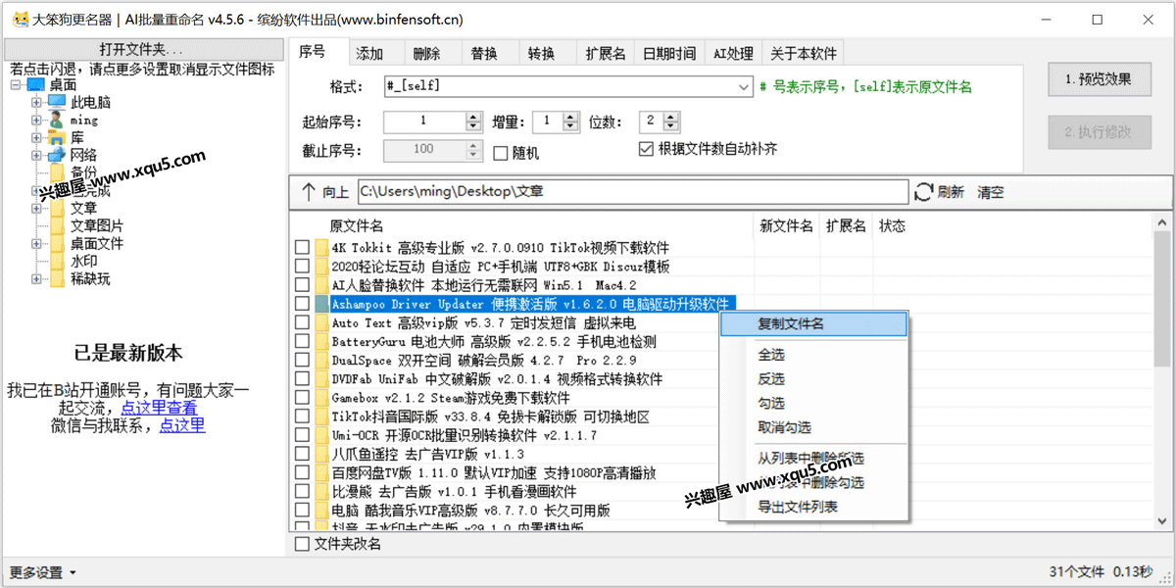Check the box for 电脑 酷我音乐VIP高级版 row

point(302,511)
